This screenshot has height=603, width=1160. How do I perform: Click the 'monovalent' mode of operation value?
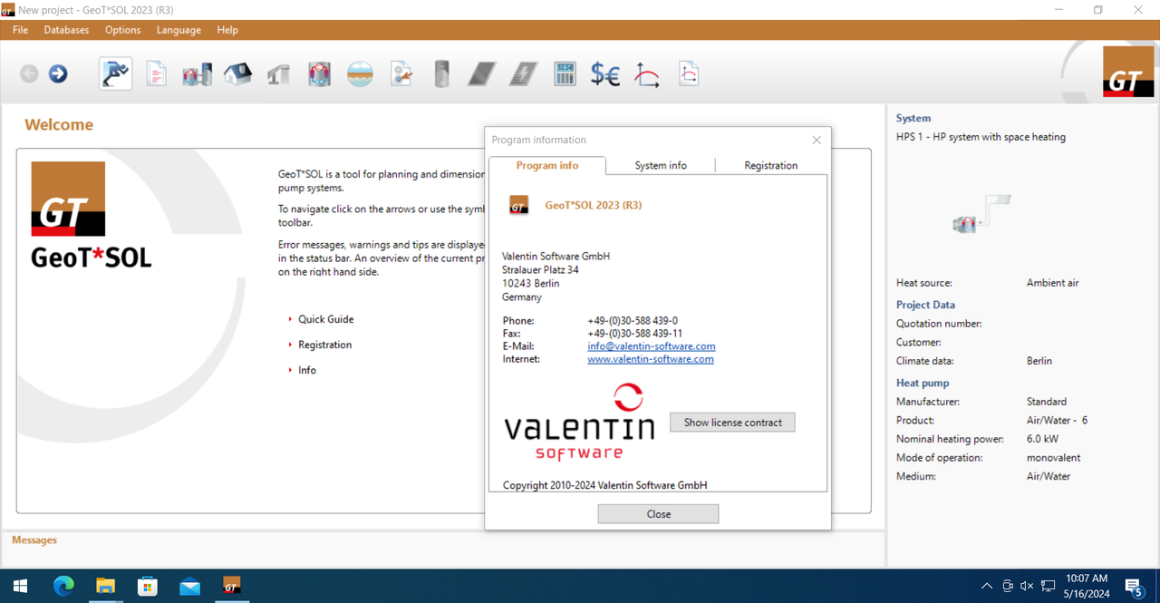point(1053,458)
